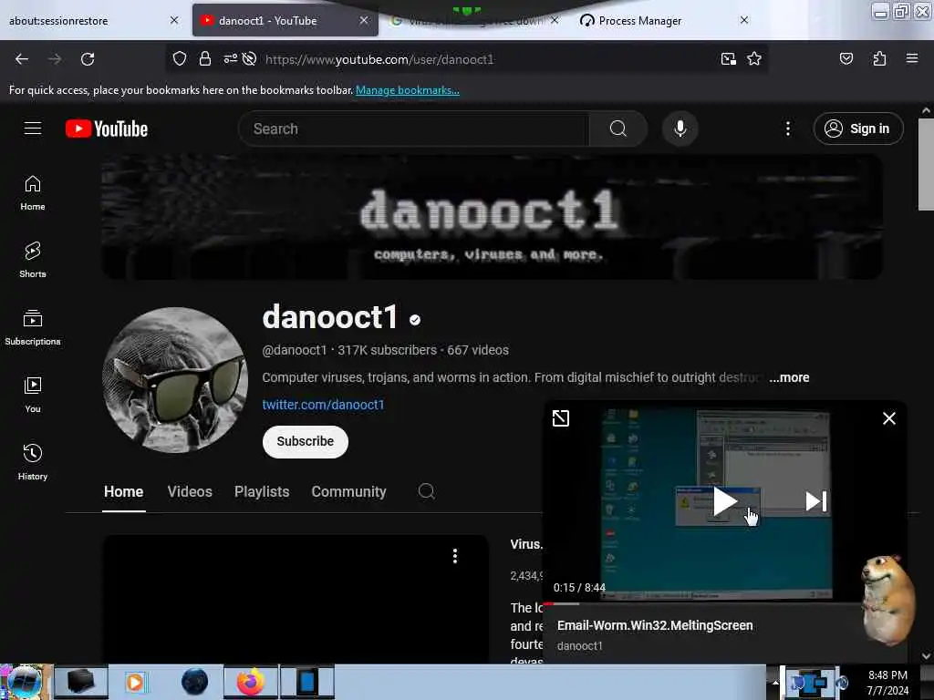The width and height of the screenshot is (934, 700).
Task: Open Firefox application menu
Action: 911,58
